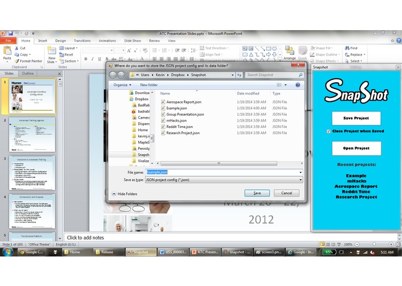This screenshot has height=286, width=402.
Task: Click the Forward arrow in the save dialog
Action: tap(121, 75)
